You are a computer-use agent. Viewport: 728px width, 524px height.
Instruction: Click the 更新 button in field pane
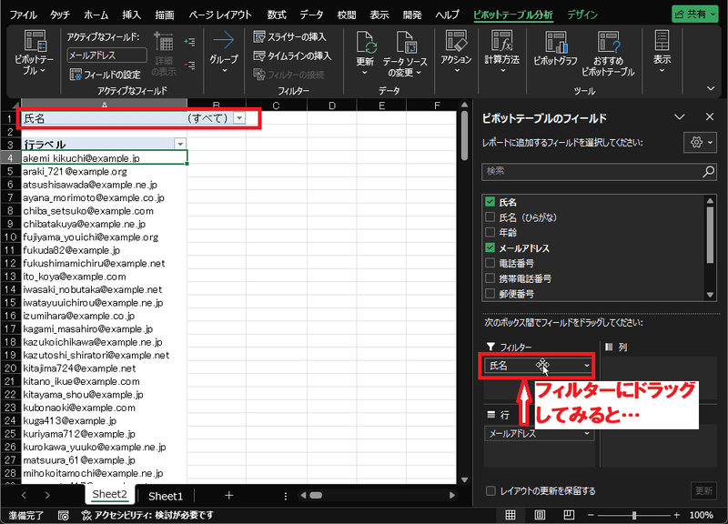703,490
